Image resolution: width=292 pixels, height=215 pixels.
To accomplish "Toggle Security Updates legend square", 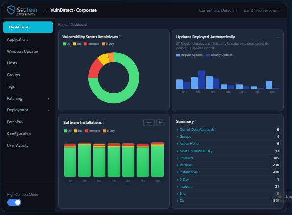I will point(208,55).
